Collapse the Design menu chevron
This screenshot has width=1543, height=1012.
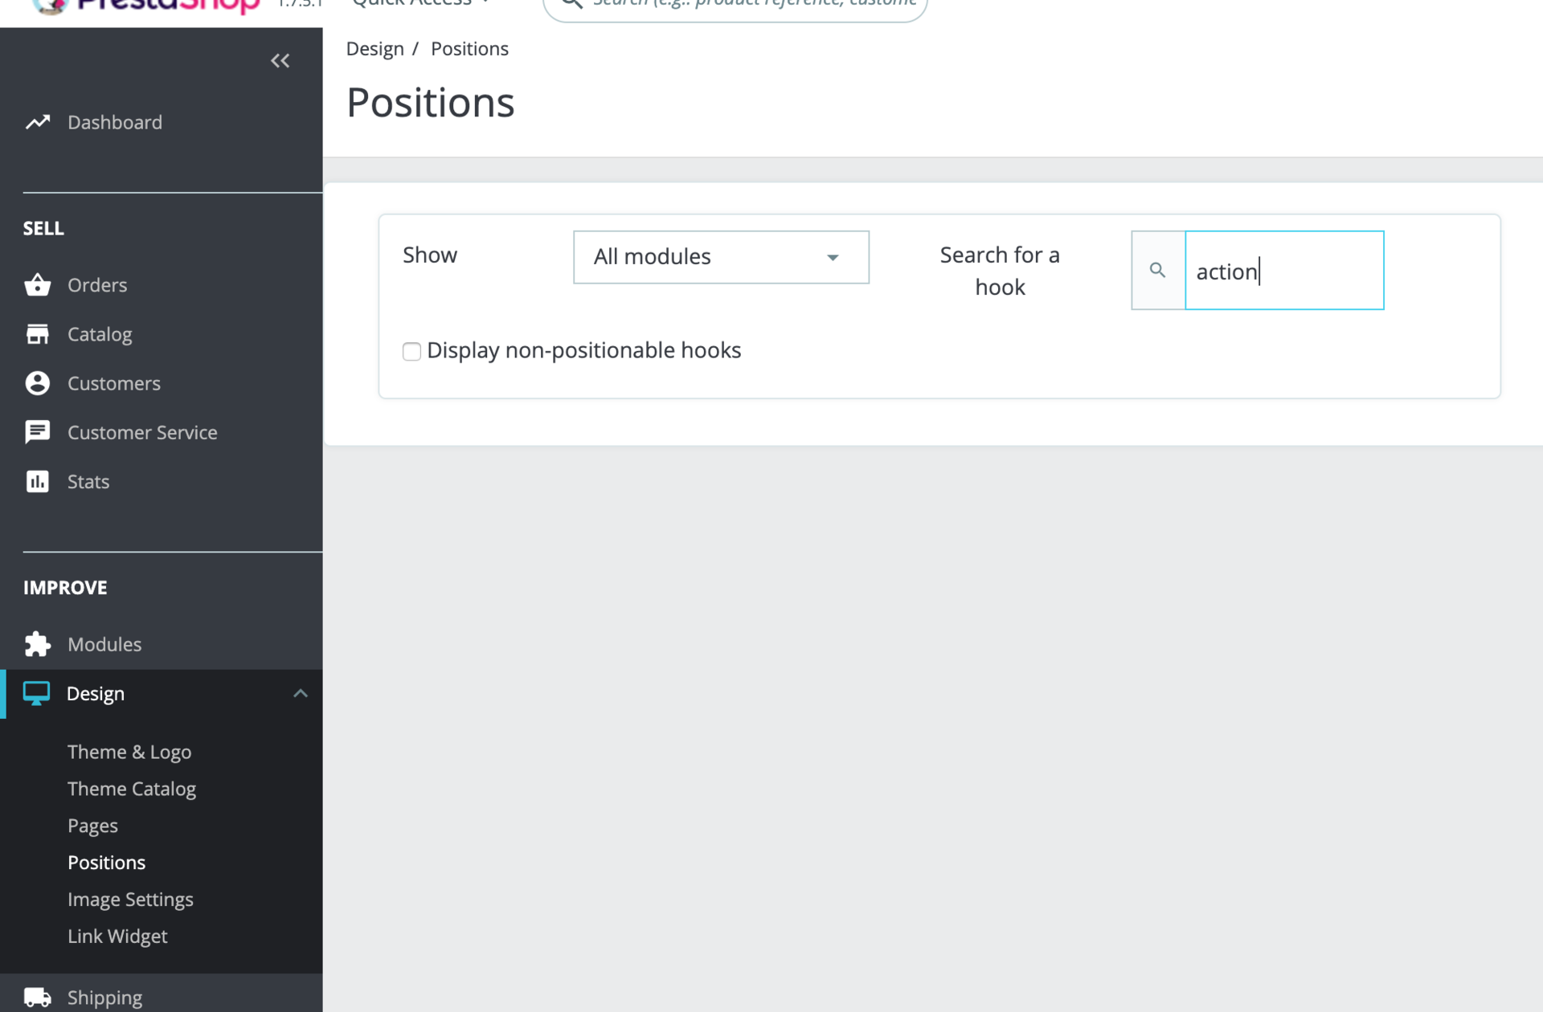301,693
